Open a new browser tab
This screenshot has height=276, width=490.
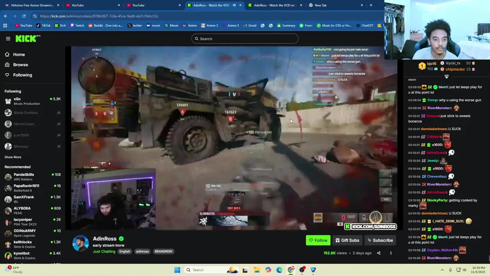tap(371, 5)
